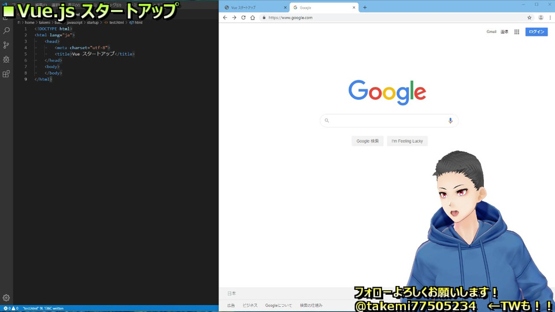Open 画像 images link
Viewport: 555px width, 312px height.
coord(504,32)
